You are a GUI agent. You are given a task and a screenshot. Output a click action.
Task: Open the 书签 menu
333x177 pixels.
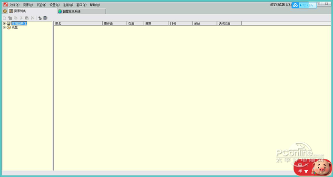click(41, 5)
